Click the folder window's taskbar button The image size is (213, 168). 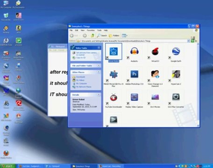[84, 166]
